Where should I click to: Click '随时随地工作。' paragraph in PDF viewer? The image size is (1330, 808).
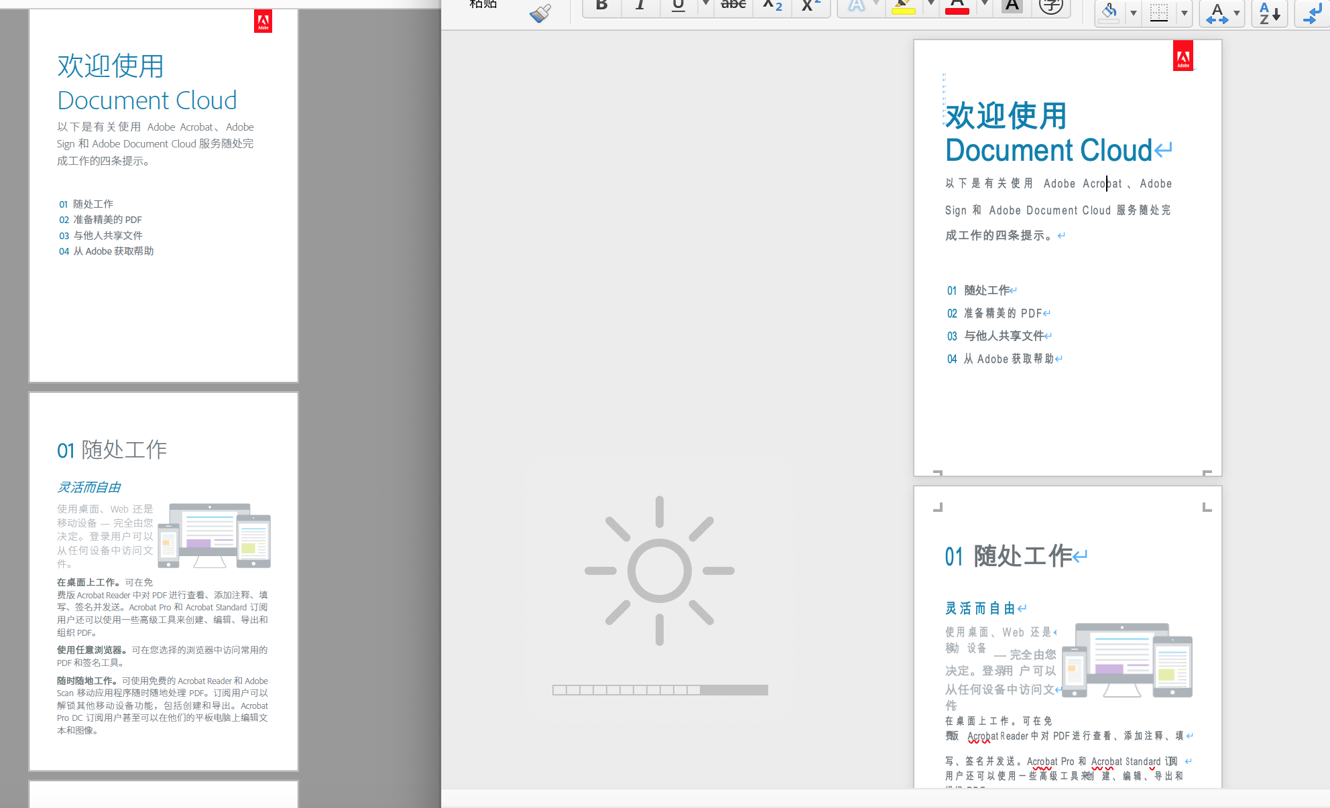point(162,705)
